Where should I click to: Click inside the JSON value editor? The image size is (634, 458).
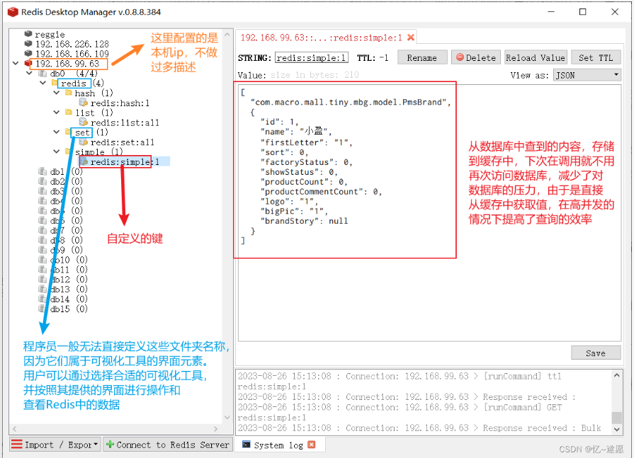click(429, 213)
